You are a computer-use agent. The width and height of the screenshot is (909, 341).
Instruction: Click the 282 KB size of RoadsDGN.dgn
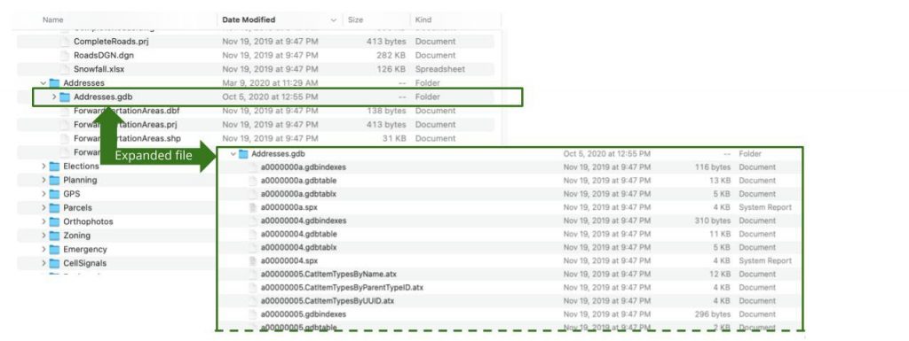(391, 56)
